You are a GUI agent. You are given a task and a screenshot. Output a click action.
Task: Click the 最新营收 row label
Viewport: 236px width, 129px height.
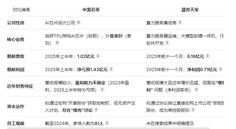click(16, 56)
